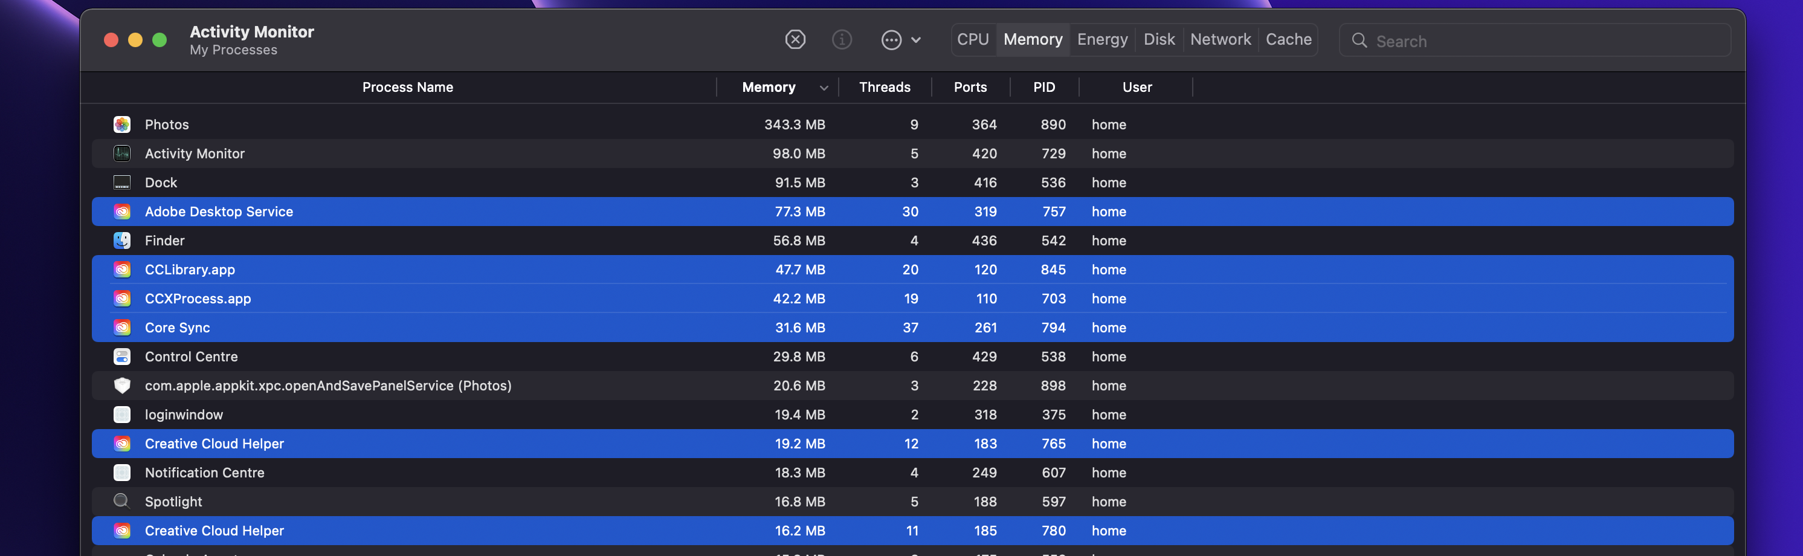The width and height of the screenshot is (1803, 556).
Task: Select the loginwindow process name
Action: (x=183, y=415)
